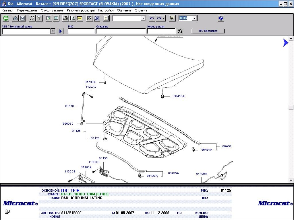Click the VIN download arrow button
This screenshot has height=220, width=294.
coord(53,31)
